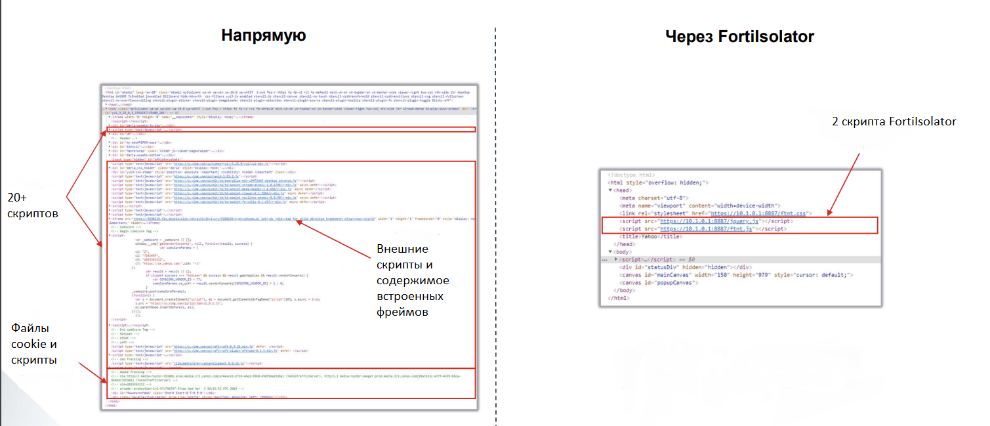Open the jquery.js script link
Image resolution: width=990 pixels, height=426 pixels.
click(709, 222)
